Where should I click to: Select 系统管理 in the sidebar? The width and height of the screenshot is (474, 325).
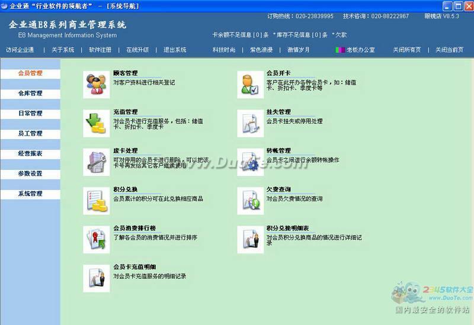click(x=30, y=194)
